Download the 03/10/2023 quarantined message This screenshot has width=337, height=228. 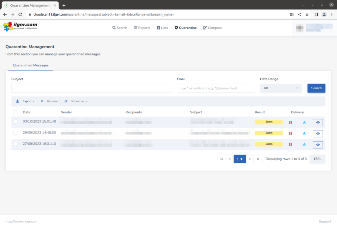[304, 122]
